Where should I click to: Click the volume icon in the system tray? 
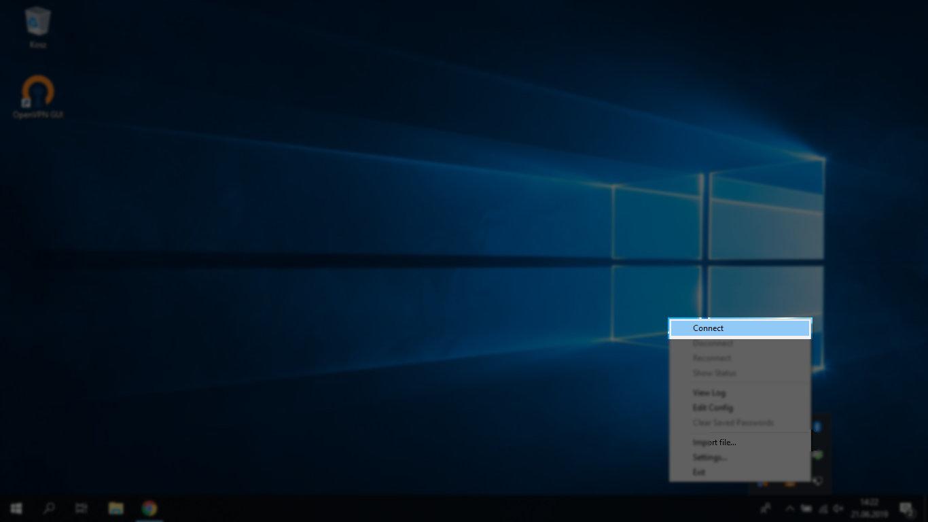pyautogui.click(x=838, y=508)
